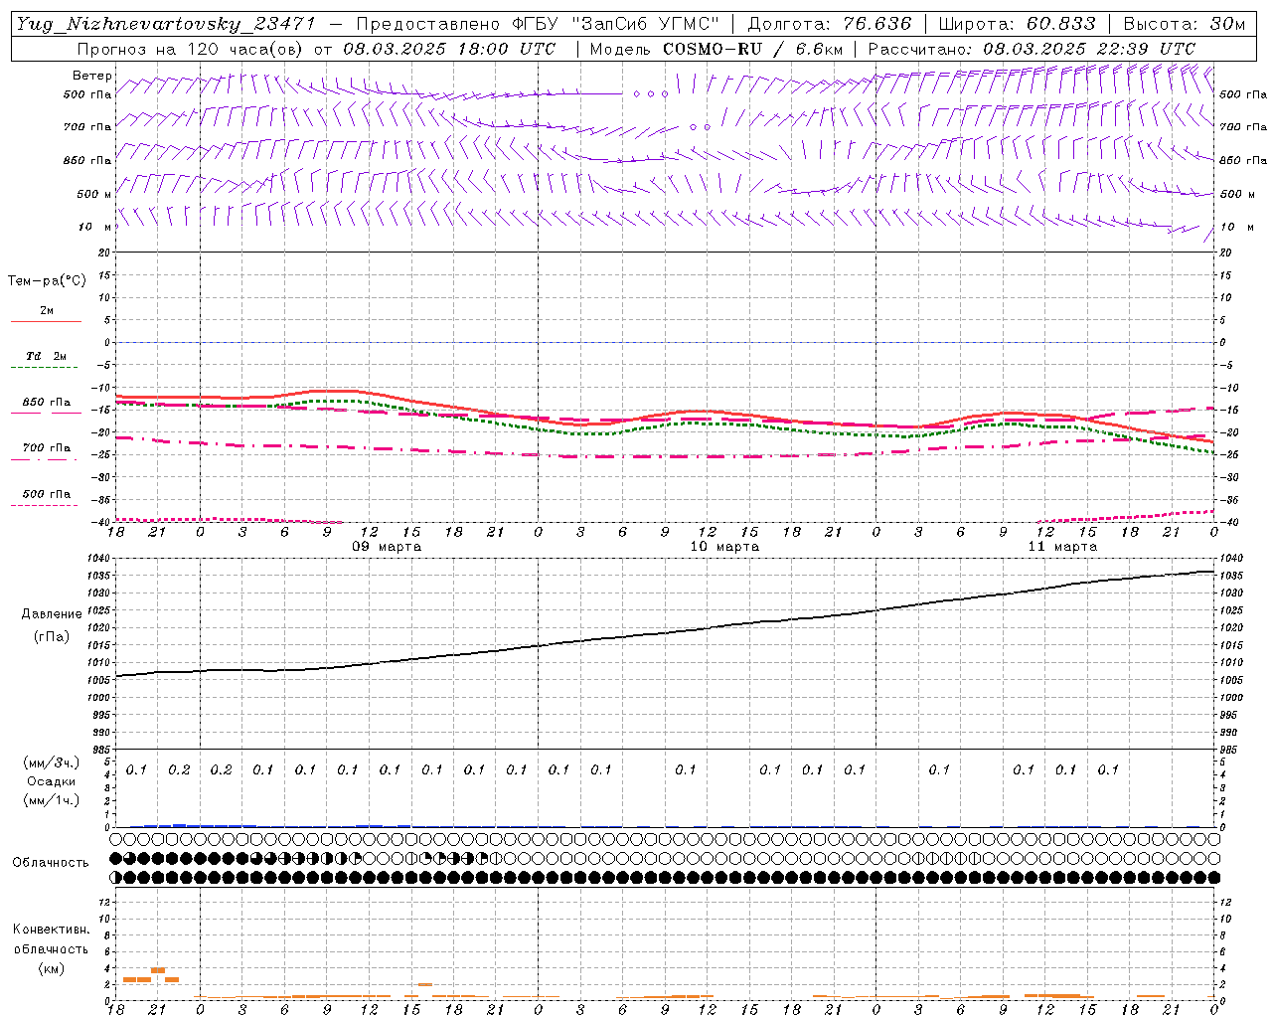
Task: Click the Осадки precipitation label
Action: click(52, 781)
